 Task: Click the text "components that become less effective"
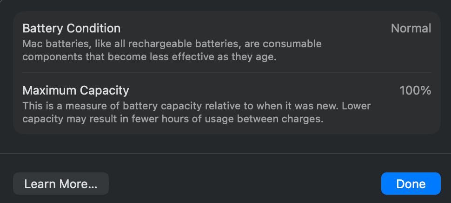[112, 57]
